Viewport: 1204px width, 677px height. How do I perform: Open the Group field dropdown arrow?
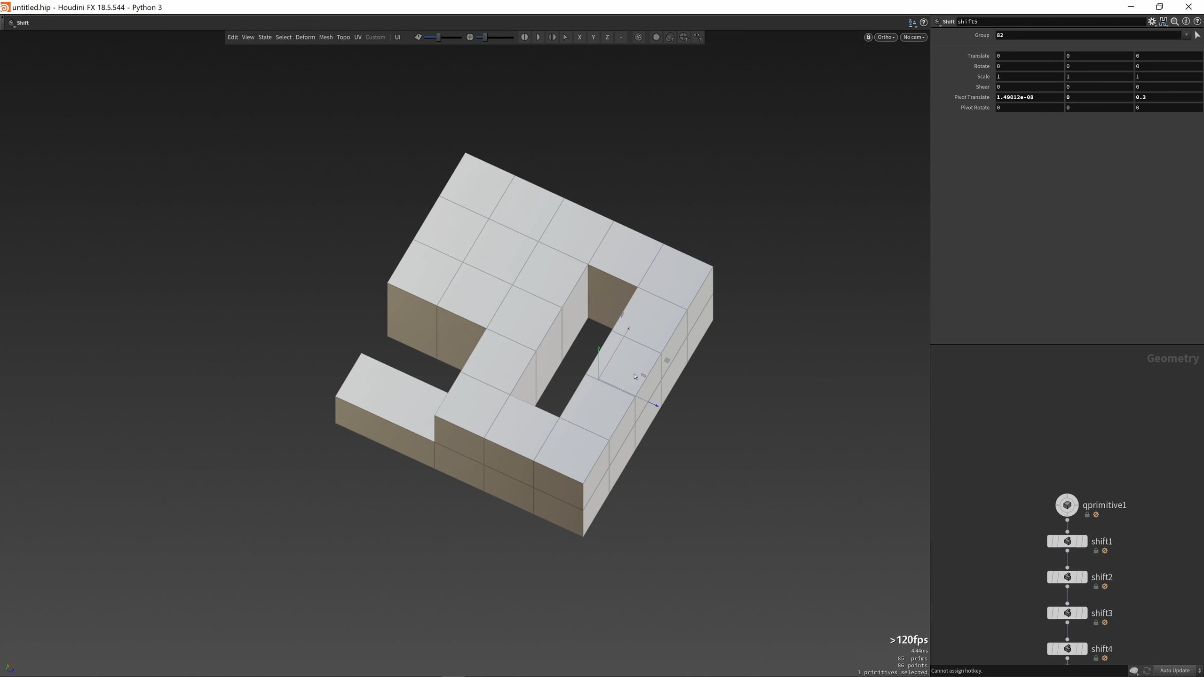tap(1186, 35)
